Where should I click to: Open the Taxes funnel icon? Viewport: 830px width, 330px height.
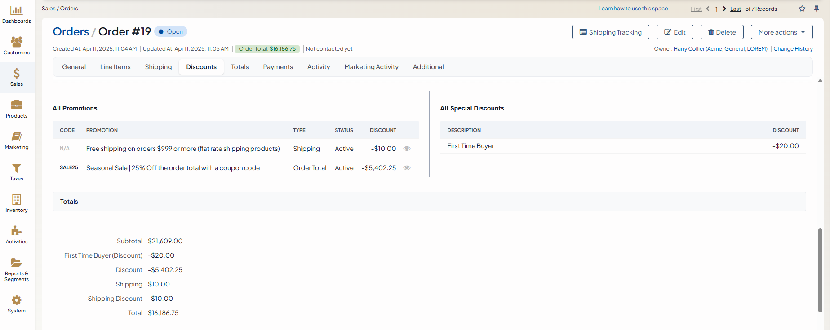coord(17,168)
